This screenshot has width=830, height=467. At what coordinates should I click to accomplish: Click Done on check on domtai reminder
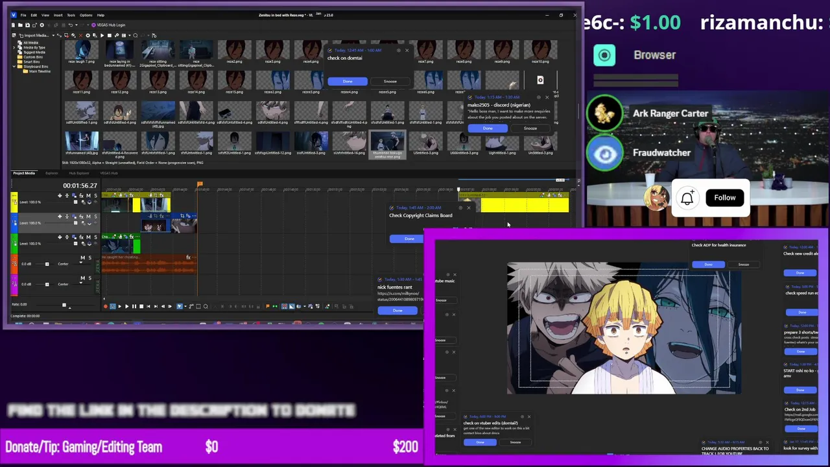coord(348,81)
